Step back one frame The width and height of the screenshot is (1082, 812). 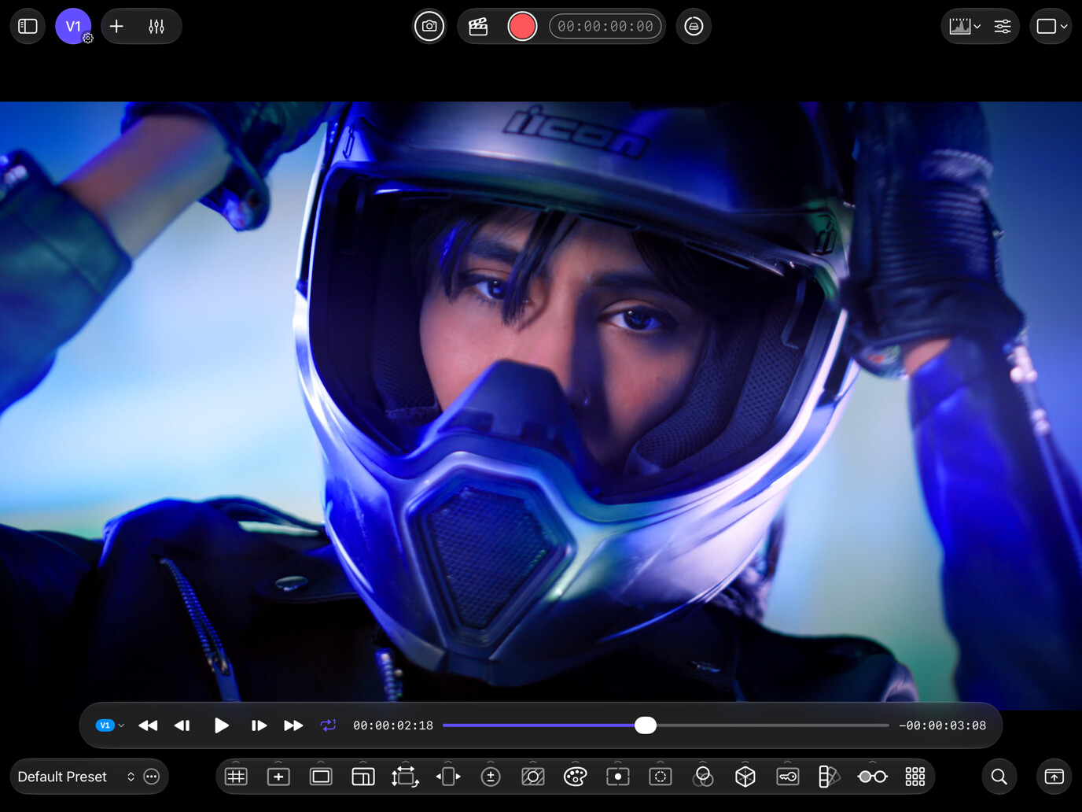pos(182,725)
